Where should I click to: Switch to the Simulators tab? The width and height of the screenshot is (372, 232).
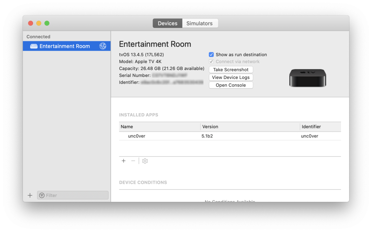pyautogui.click(x=199, y=23)
